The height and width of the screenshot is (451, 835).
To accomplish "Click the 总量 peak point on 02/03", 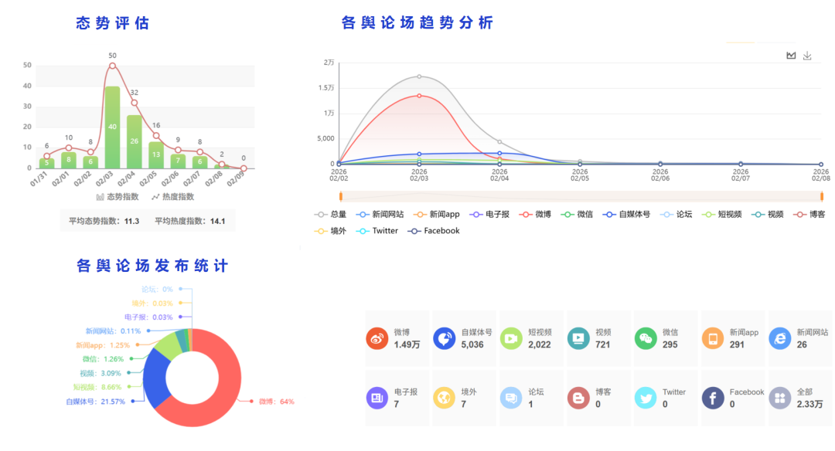I will [x=419, y=76].
